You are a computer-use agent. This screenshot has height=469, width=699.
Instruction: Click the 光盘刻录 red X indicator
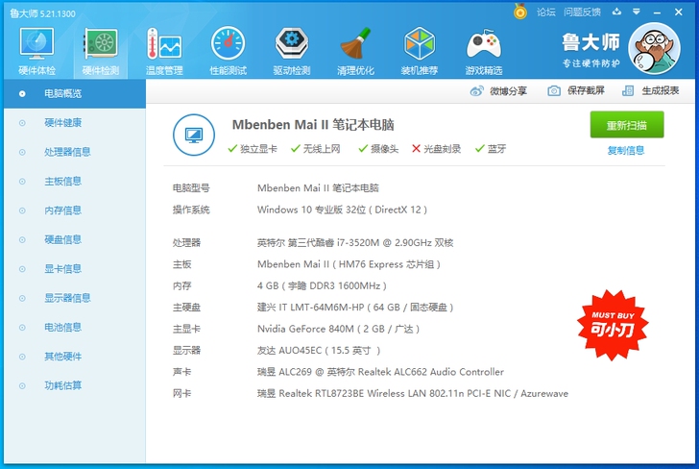pos(416,149)
